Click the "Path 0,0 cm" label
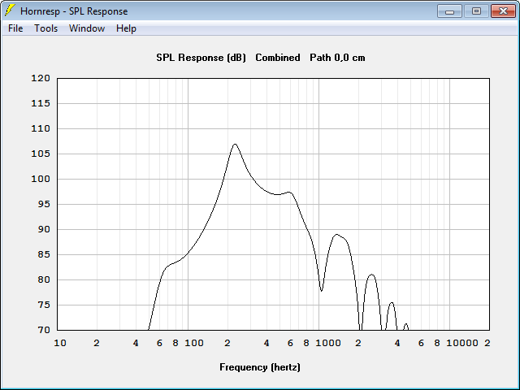 click(x=337, y=58)
